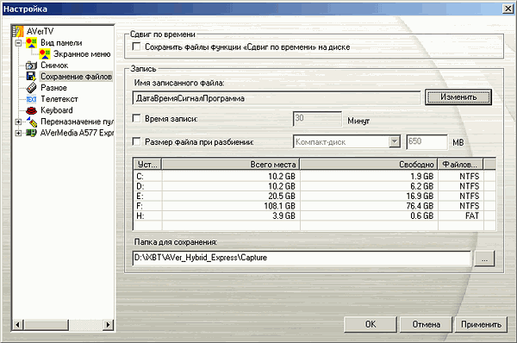Image resolution: width=517 pixels, height=343 pixels.
Task: Select drive E: row
Action: pos(315,196)
